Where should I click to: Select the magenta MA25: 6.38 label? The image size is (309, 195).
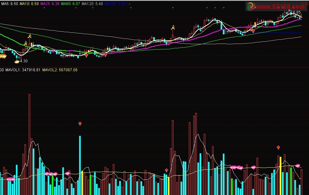pos(50,4)
